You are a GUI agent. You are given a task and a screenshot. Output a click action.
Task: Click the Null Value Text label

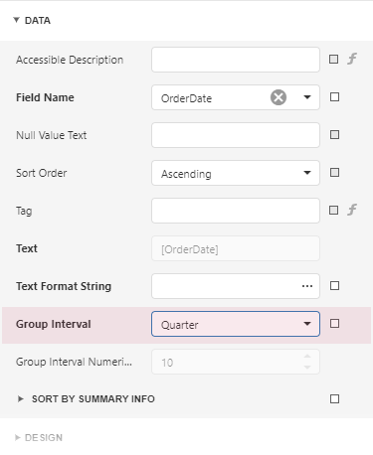click(x=52, y=135)
